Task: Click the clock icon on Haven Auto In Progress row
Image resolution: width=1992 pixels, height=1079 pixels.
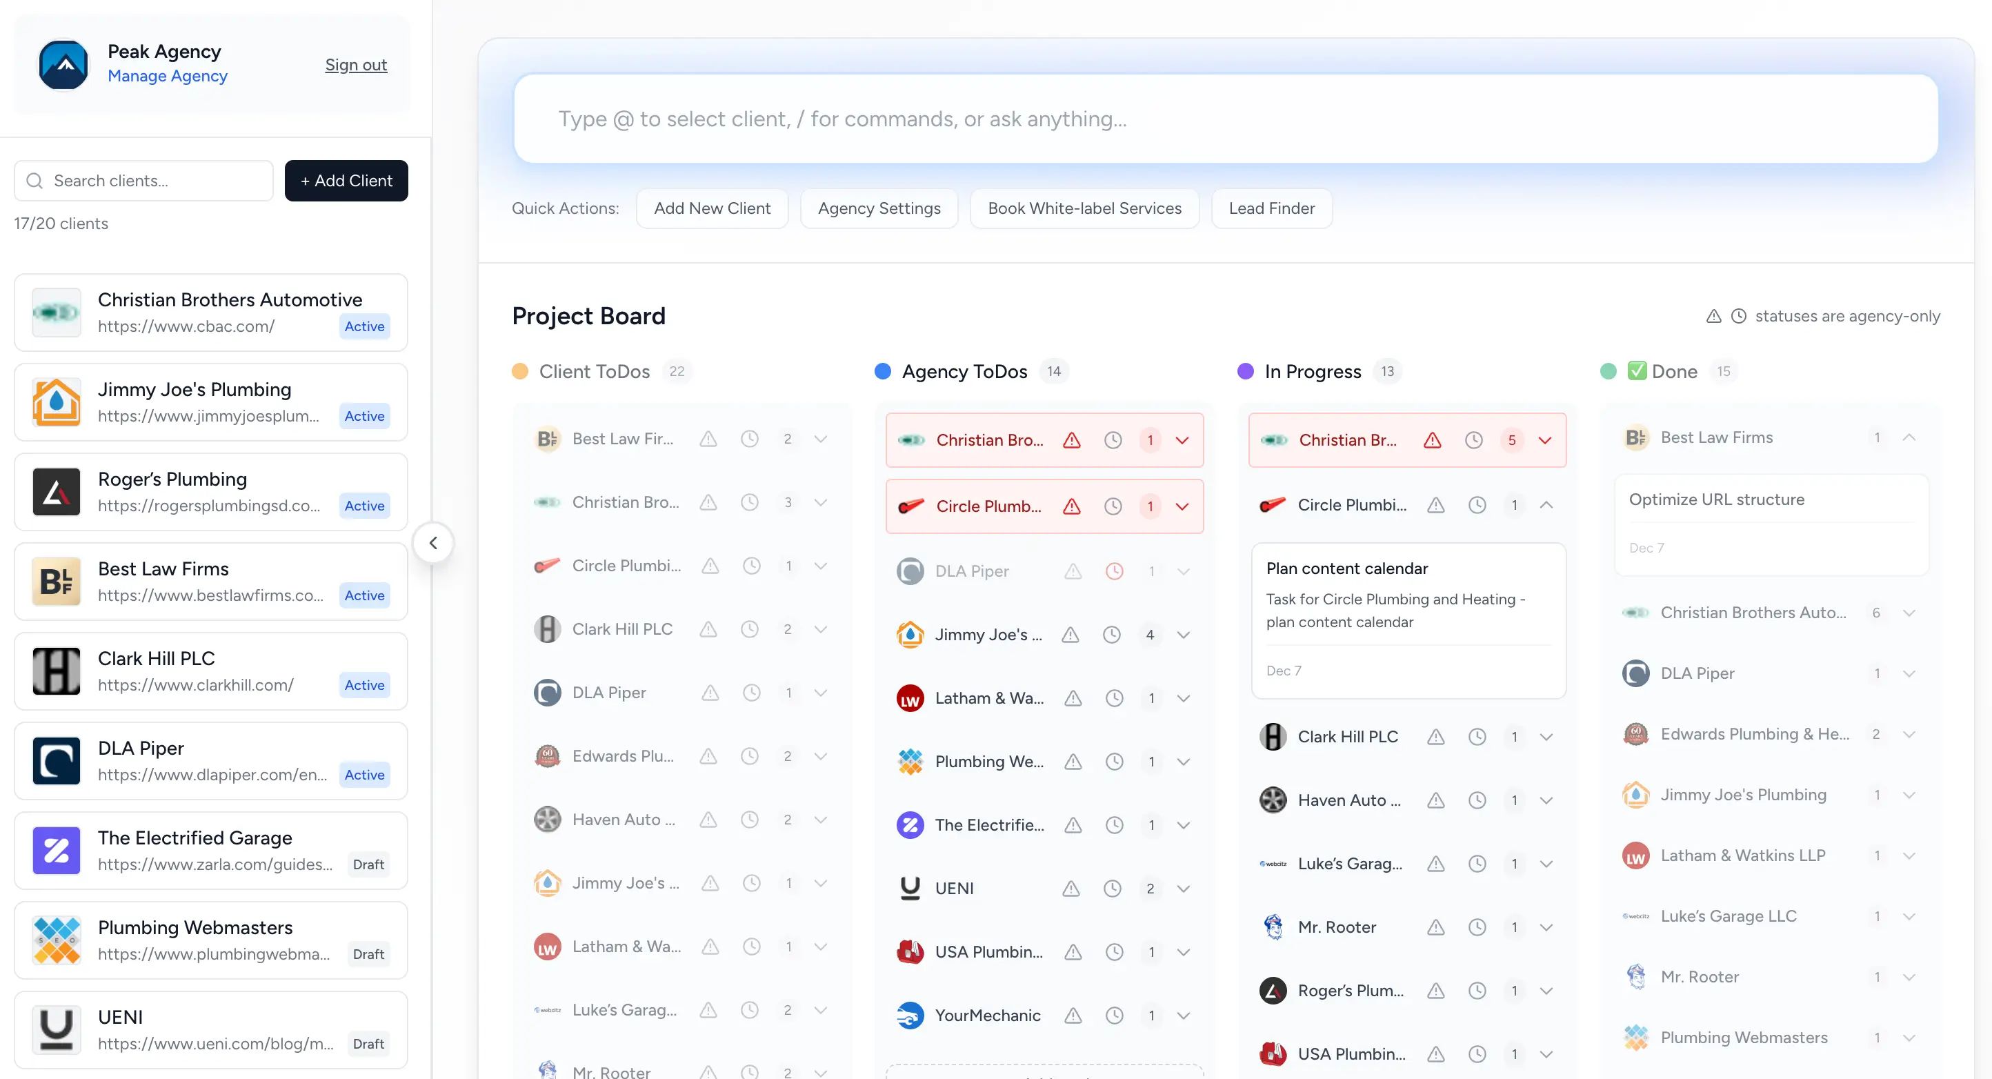Action: pyautogui.click(x=1477, y=800)
